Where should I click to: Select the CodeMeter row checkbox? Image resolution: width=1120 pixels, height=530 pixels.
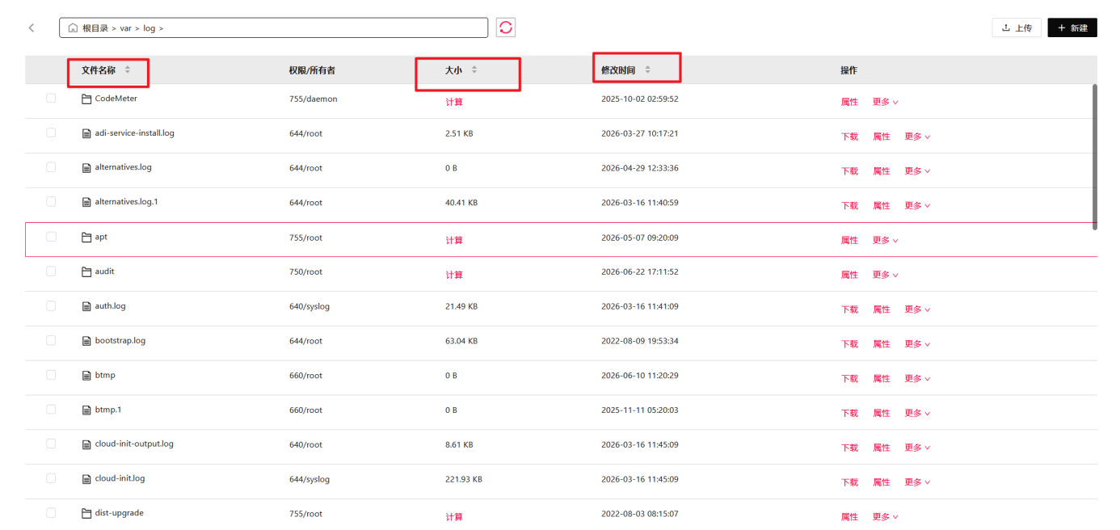pyautogui.click(x=51, y=98)
